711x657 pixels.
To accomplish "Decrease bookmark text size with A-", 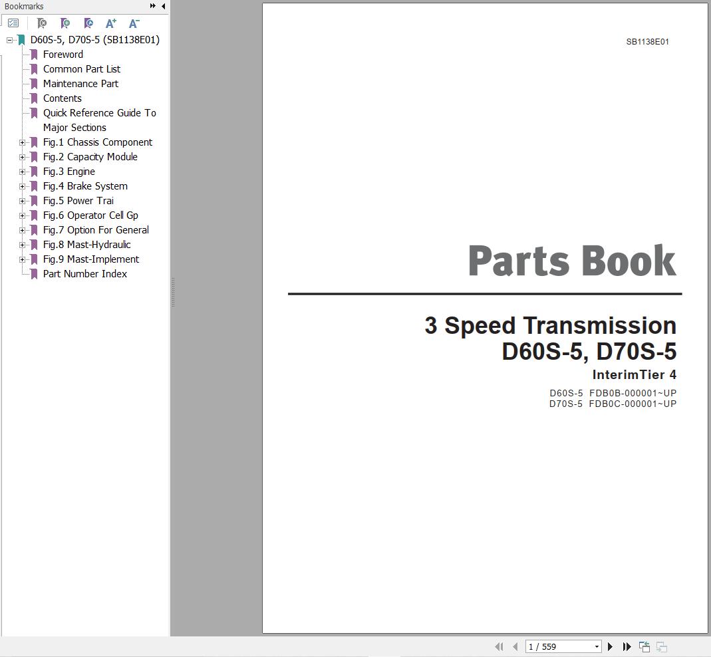I will pyautogui.click(x=134, y=23).
